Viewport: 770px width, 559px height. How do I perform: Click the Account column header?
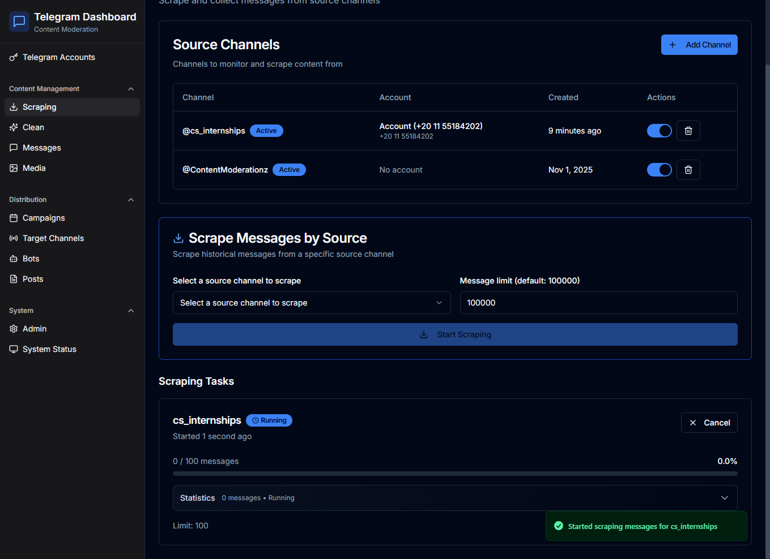click(x=395, y=97)
